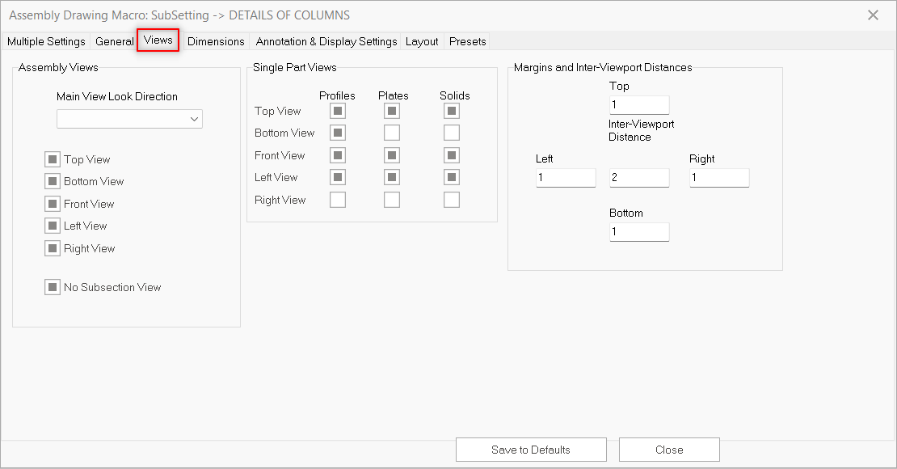This screenshot has width=897, height=469.
Task: Toggle the No Subsection View checkbox
Action: tap(53, 287)
